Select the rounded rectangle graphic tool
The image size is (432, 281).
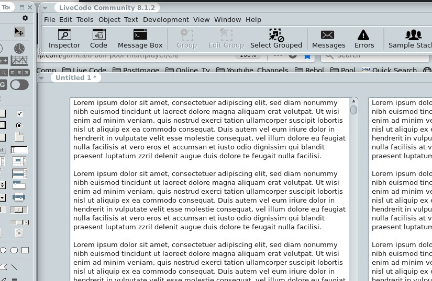[x=14, y=250]
